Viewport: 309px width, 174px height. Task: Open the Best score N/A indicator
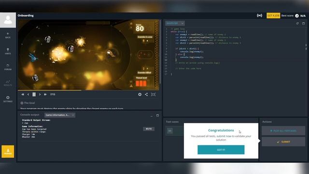tap(294, 15)
